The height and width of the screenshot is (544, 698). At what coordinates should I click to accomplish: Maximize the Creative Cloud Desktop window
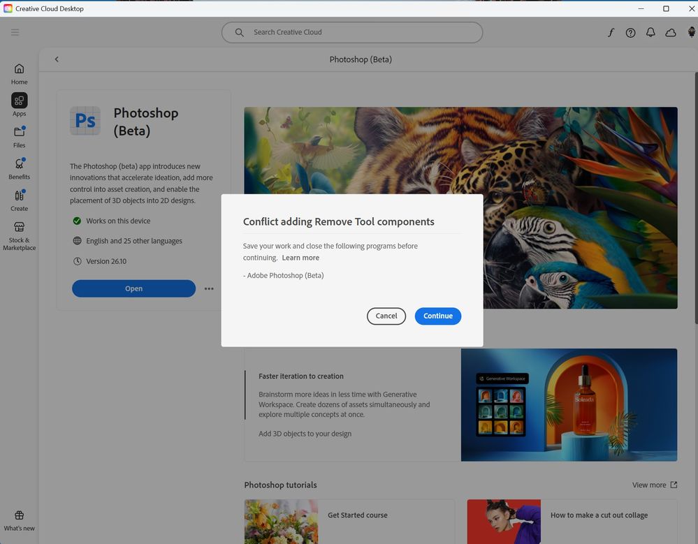tap(666, 8)
